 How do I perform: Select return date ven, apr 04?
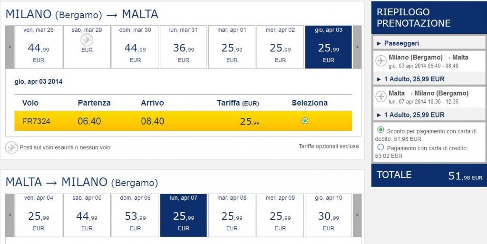pyautogui.click(x=39, y=215)
